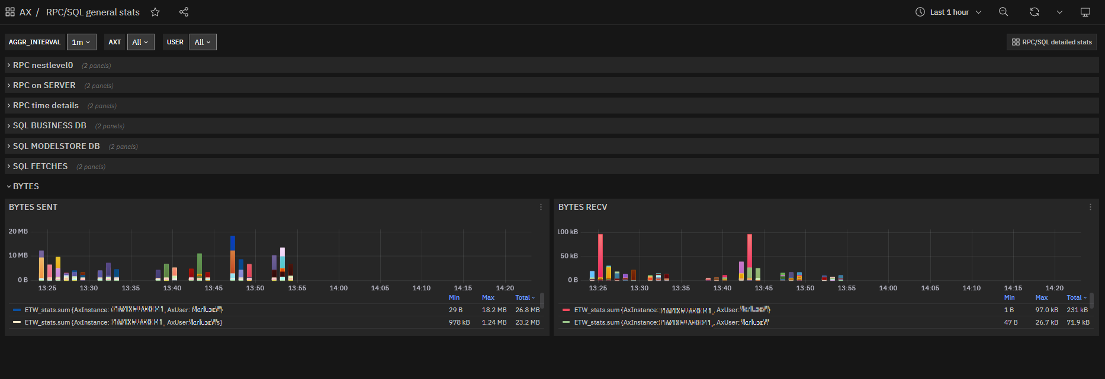Zoom out the time range

pyautogui.click(x=1003, y=12)
